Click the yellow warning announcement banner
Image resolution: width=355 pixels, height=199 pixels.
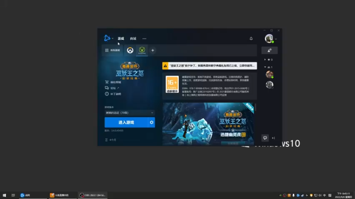click(x=209, y=65)
